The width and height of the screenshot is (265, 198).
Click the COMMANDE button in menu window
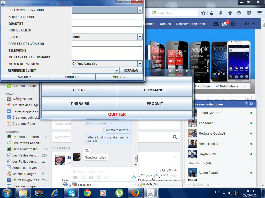[x=155, y=90]
